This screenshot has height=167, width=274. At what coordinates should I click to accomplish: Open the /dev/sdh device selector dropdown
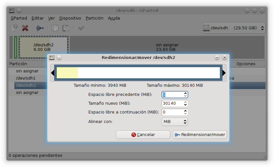(x=234, y=28)
